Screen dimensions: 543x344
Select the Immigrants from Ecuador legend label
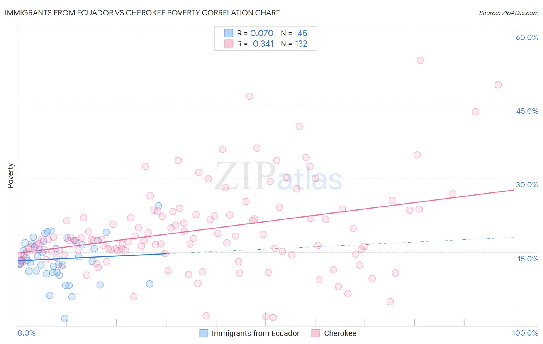[x=256, y=333]
